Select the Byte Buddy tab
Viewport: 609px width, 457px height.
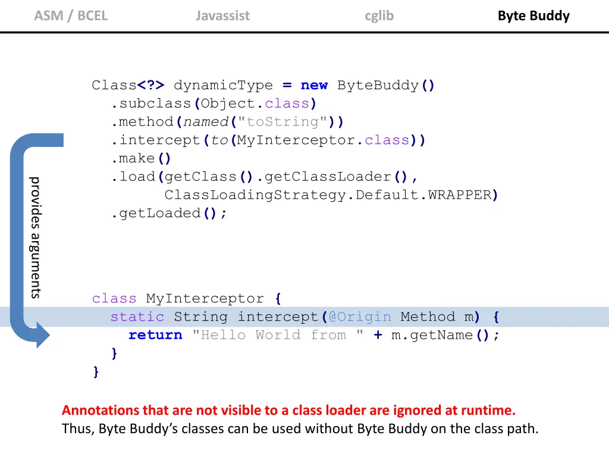pyautogui.click(x=533, y=16)
